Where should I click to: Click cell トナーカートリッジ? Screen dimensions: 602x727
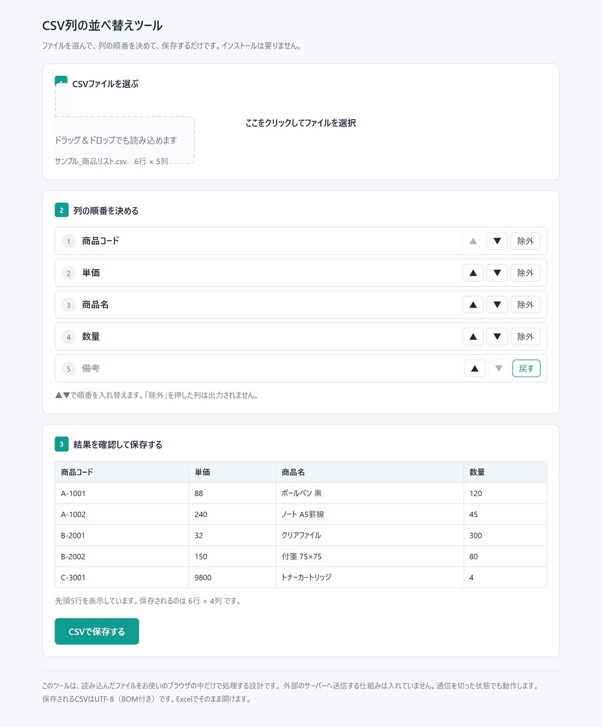click(370, 577)
